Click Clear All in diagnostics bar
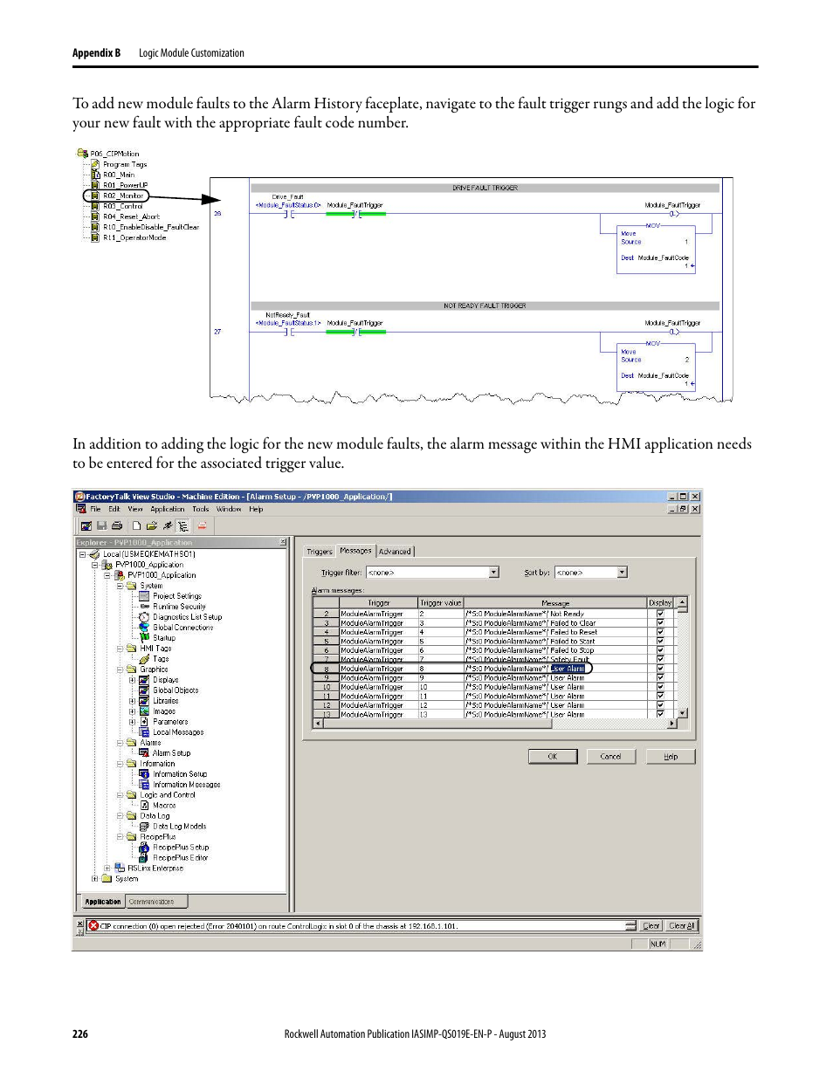The image size is (833, 1078). [x=681, y=926]
